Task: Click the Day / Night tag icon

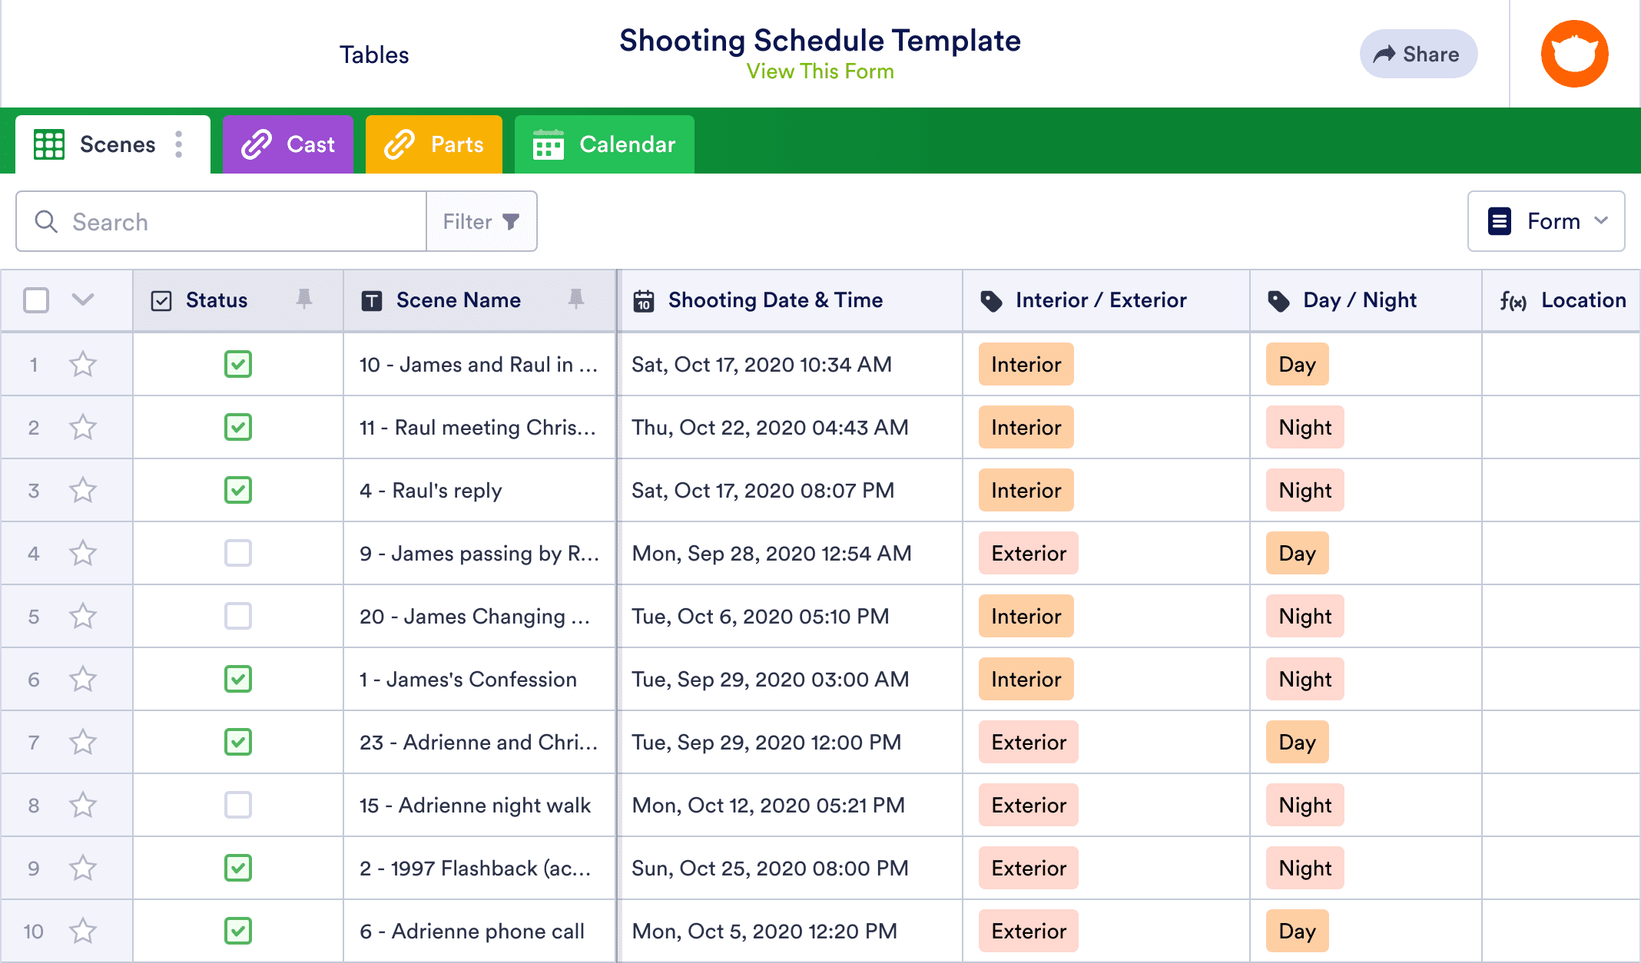Action: click(1279, 301)
